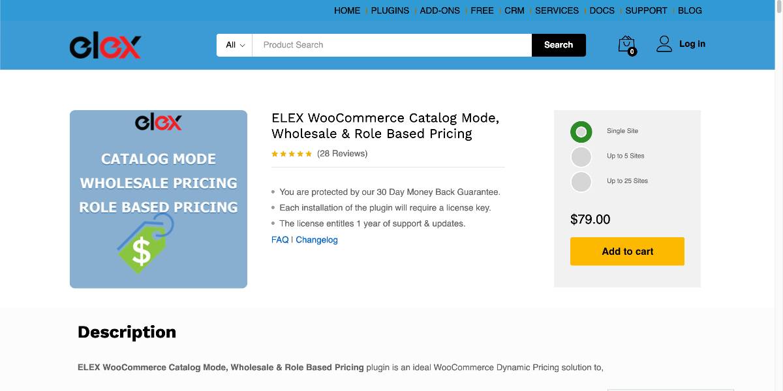Click the five-star rating
The width and height of the screenshot is (783, 391).
pos(292,154)
